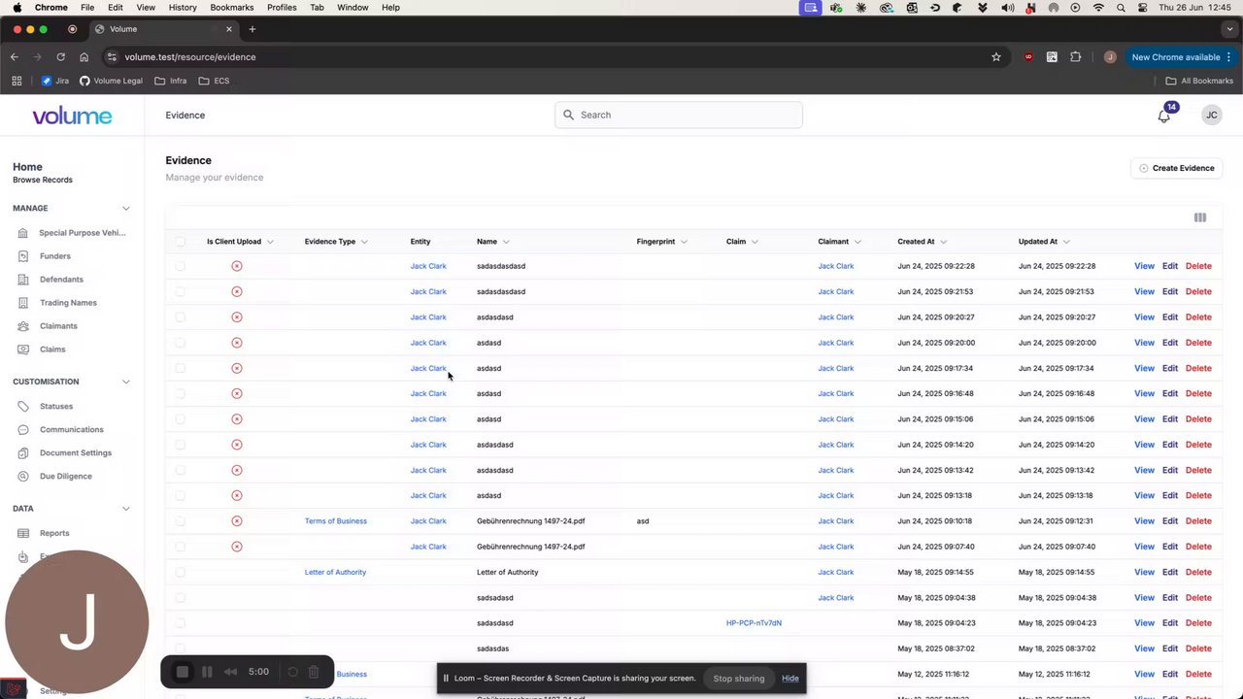The width and height of the screenshot is (1243, 699).
Task: Delete the row created at 09:22:28
Action: 1198,266
